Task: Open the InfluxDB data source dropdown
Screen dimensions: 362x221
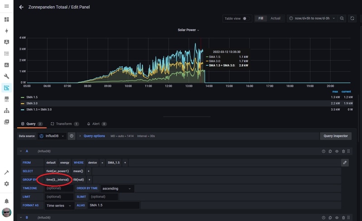Action: 52,136
